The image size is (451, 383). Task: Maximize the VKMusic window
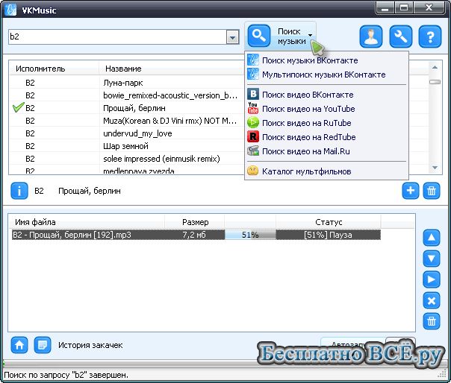click(x=403, y=7)
